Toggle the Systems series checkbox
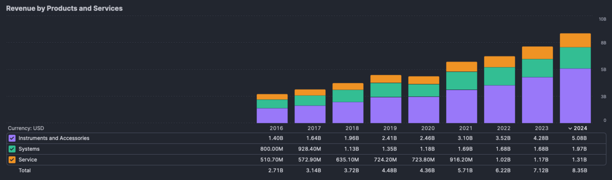The width and height of the screenshot is (612, 180). [12, 149]
